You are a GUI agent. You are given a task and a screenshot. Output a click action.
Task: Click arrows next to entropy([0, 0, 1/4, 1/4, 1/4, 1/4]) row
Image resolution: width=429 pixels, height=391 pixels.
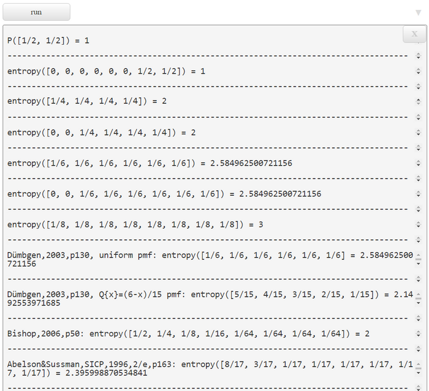[418, 133]
